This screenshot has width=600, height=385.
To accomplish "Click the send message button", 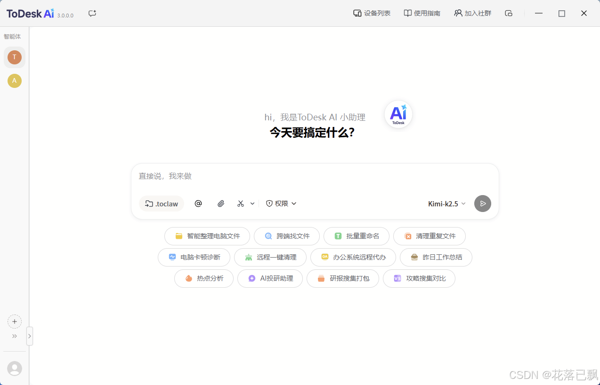I will coord(483,204).
